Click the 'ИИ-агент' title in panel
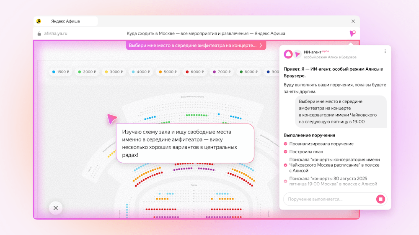Screen dimensions: 419x235 point(313,52)
